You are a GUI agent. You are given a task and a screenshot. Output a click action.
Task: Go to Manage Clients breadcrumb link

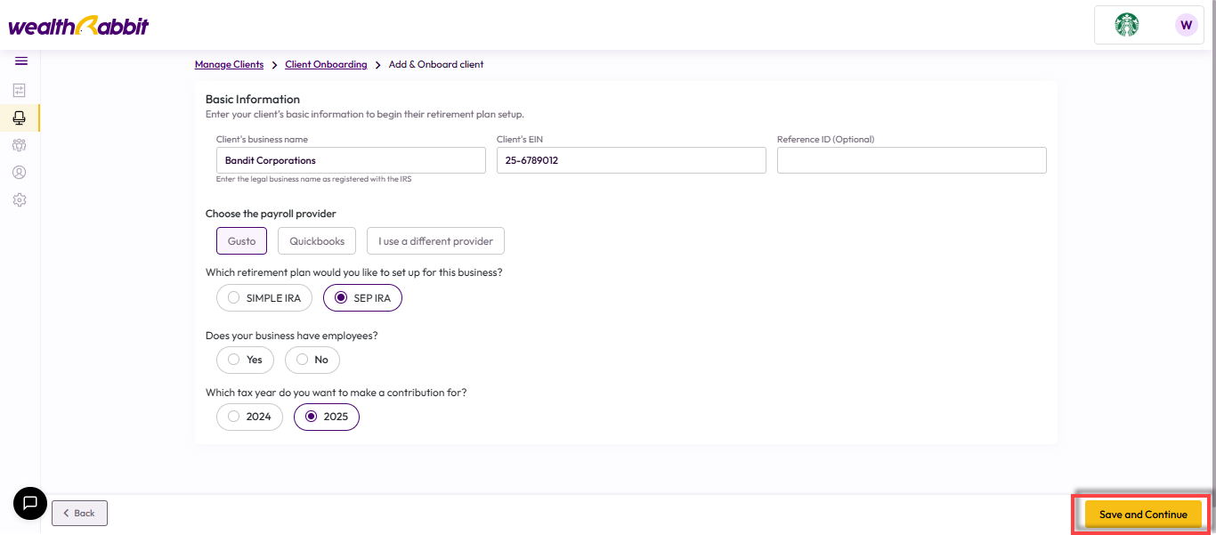pyautogui.click(x=230, y=65)
